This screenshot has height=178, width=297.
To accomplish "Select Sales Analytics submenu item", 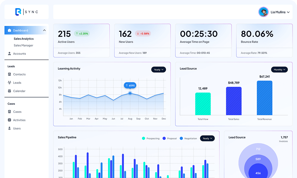I will (24, 39).
